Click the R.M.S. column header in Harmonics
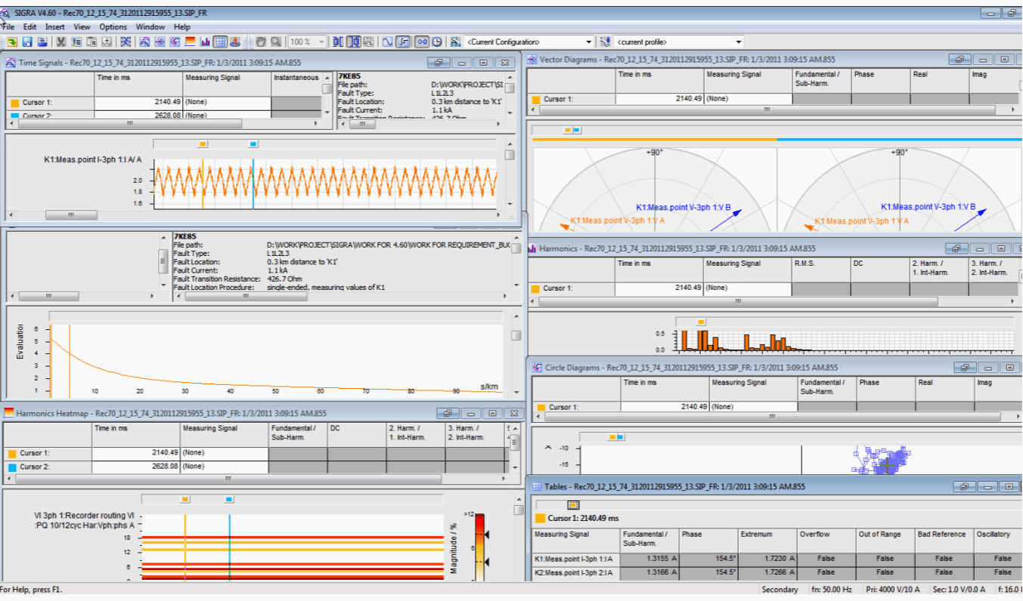This screenshot has width=1023, height=601. pyautogui.click(x=821, y=270)
